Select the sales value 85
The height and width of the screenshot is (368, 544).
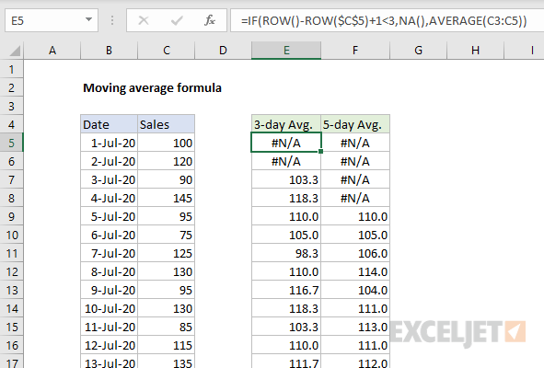(x=167, y=327)
